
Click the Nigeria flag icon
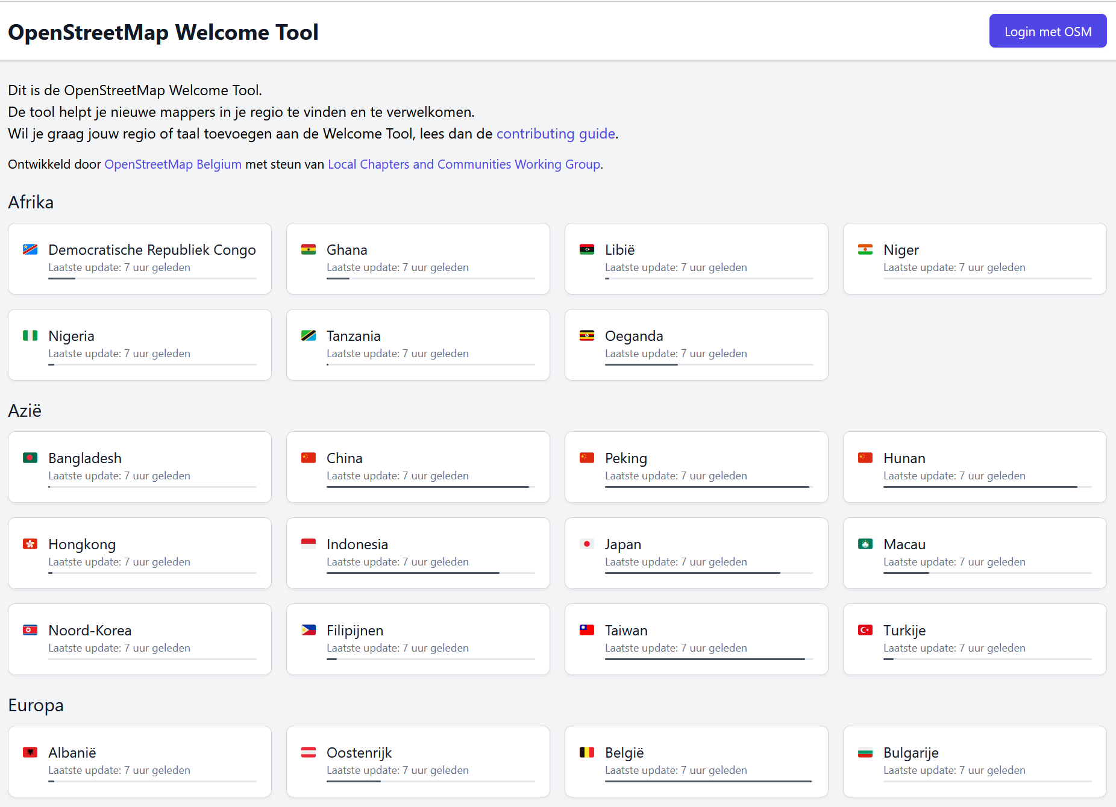tap(30, 335)
